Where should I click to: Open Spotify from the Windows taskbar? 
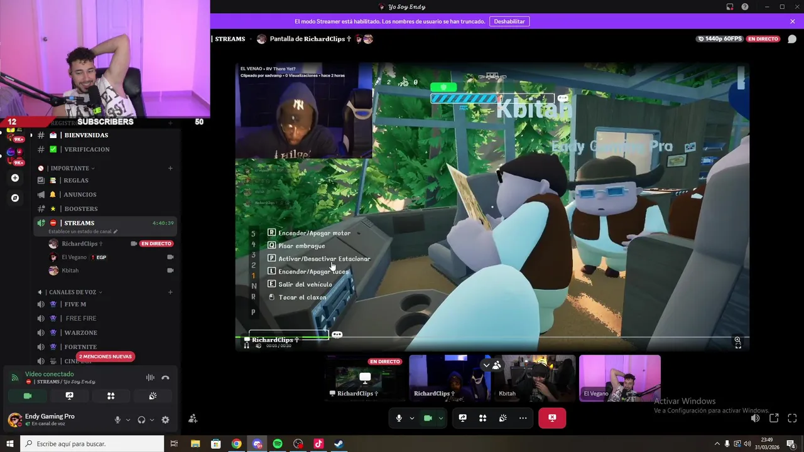coord(278,444)
